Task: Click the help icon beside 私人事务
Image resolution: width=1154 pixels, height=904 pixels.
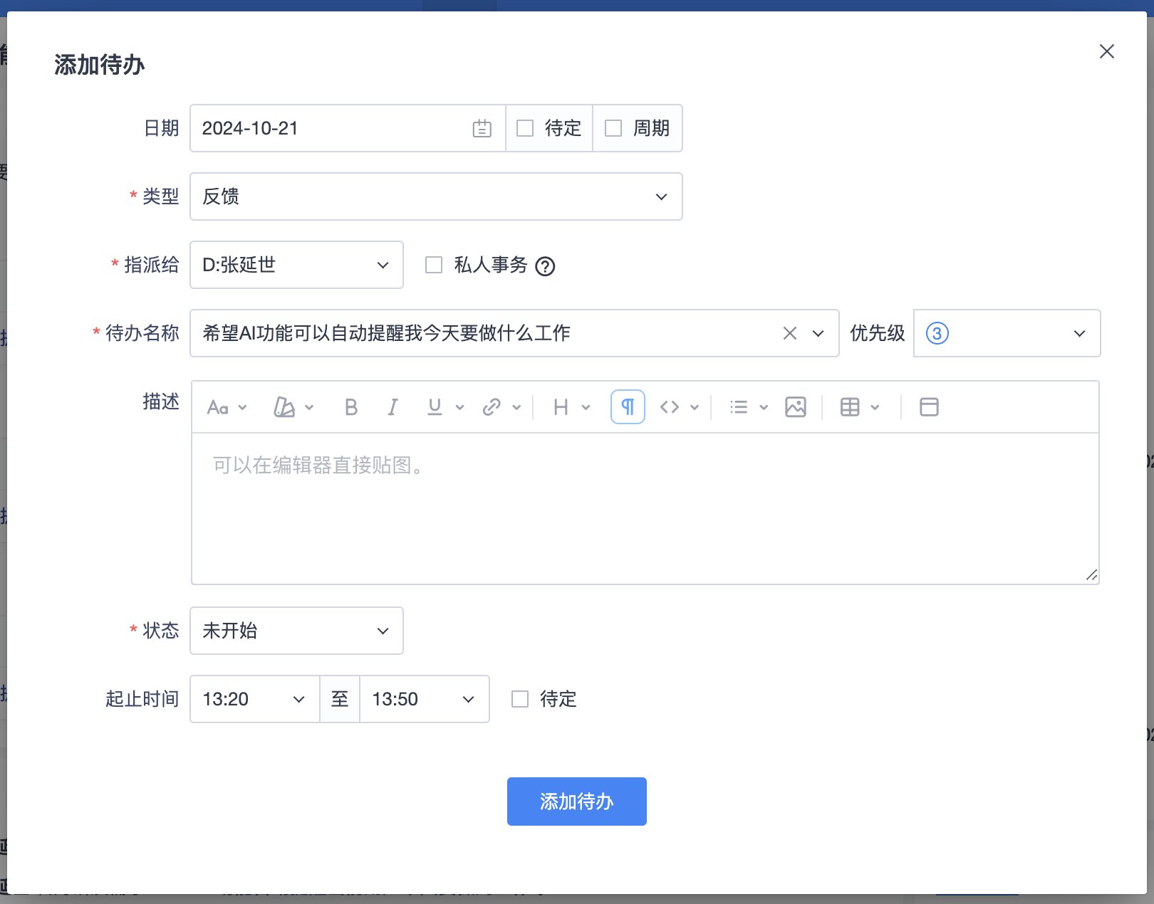Action: coord(545,266)
